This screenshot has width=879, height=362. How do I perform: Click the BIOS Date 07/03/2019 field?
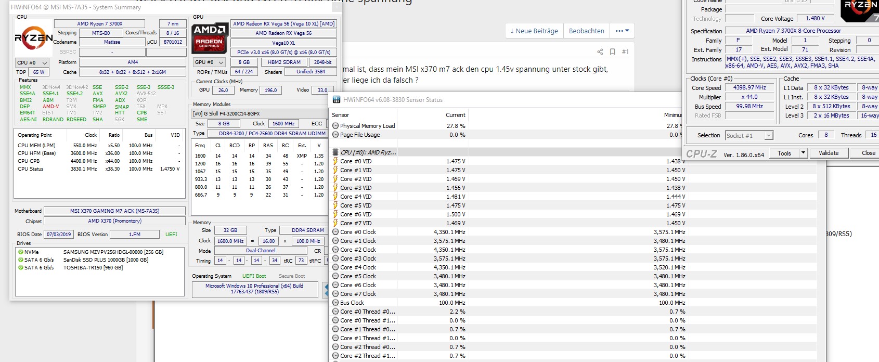(x=59, y=234)
